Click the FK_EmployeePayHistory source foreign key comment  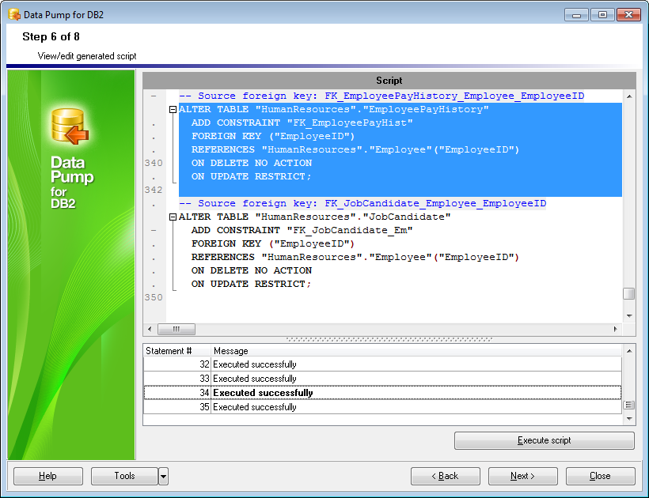(381, 96)
